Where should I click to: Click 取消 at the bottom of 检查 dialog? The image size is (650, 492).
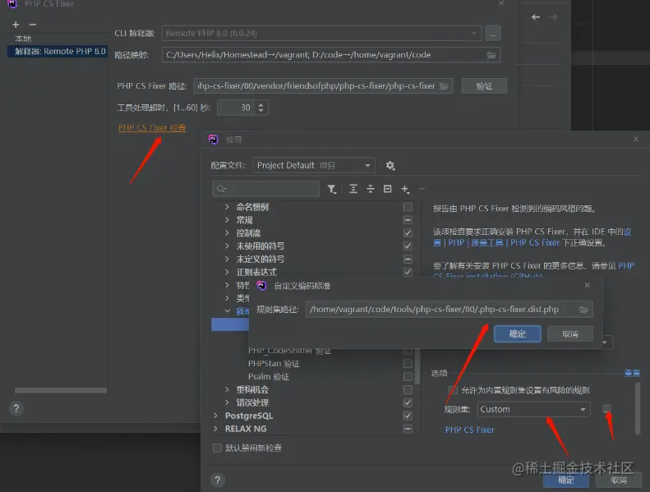(619, 480)
